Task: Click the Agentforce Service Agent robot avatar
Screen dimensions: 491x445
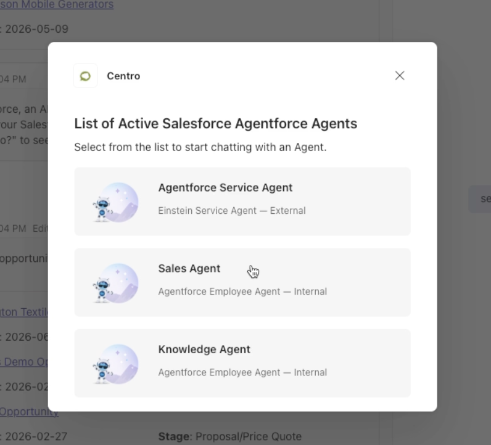Action: click(115, 202)
